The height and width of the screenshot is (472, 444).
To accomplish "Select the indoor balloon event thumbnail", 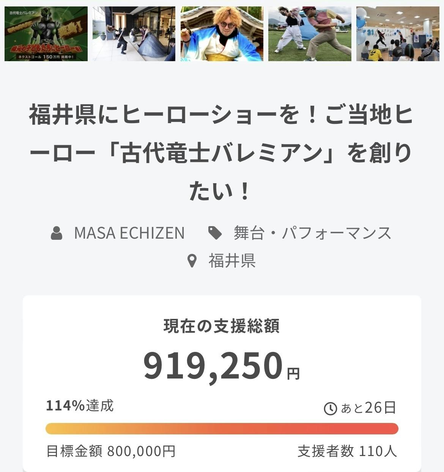I will 397,34.
